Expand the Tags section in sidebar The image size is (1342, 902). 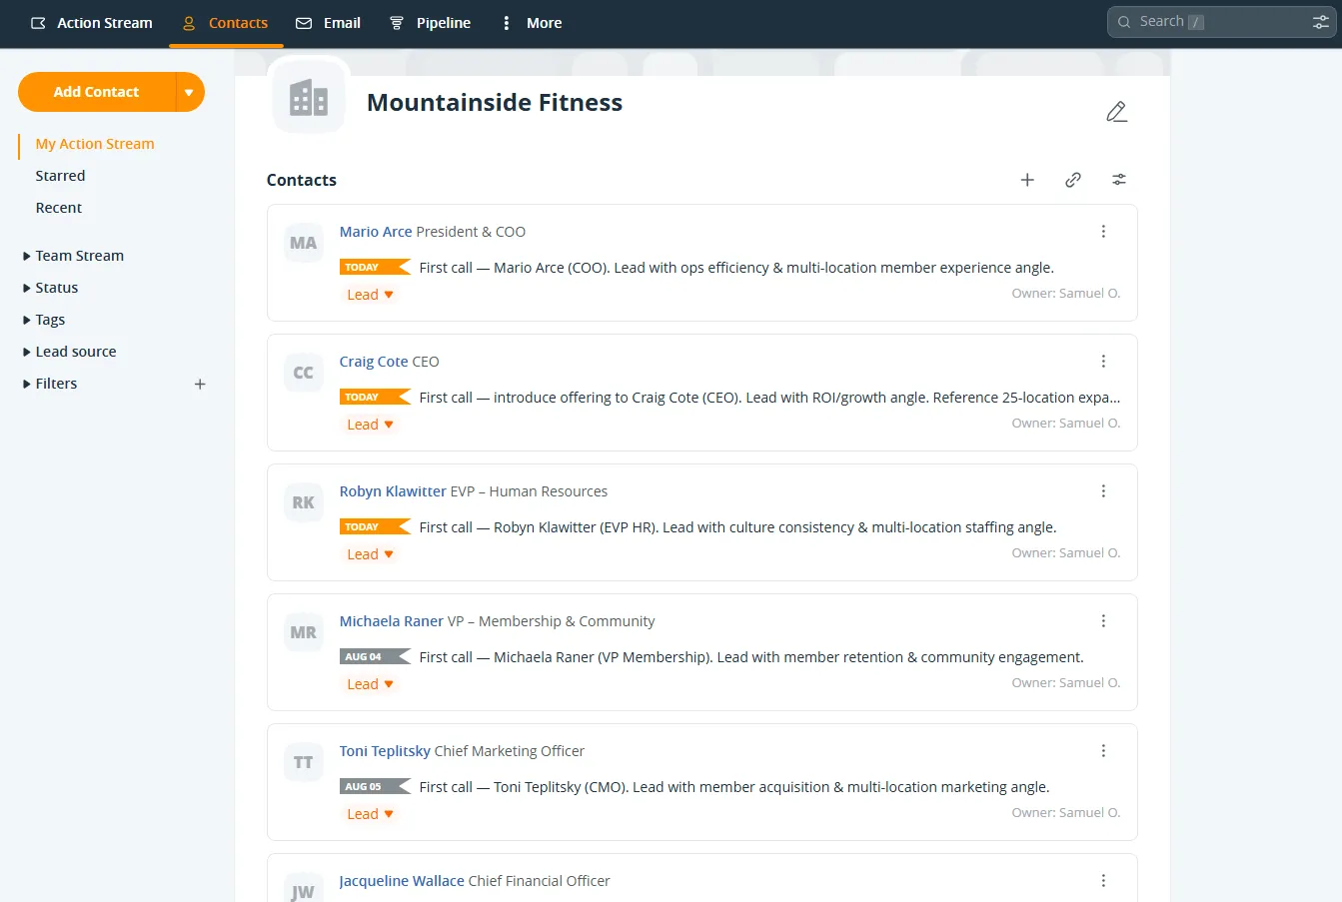click(44, 320)
